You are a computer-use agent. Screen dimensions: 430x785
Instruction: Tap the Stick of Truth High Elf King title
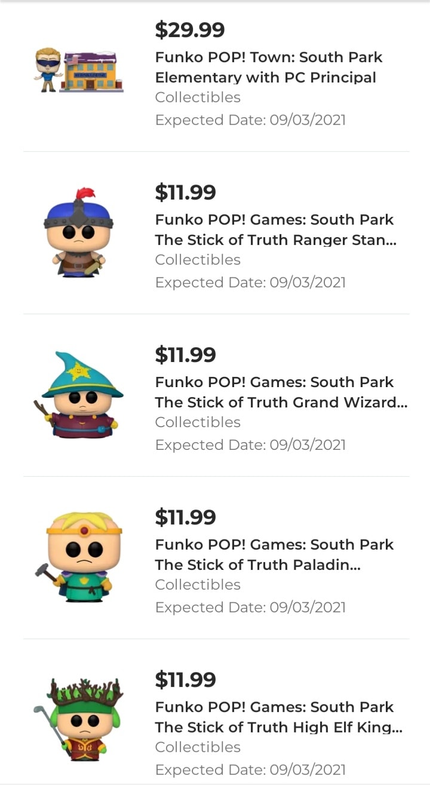click(x=278, y=717)
